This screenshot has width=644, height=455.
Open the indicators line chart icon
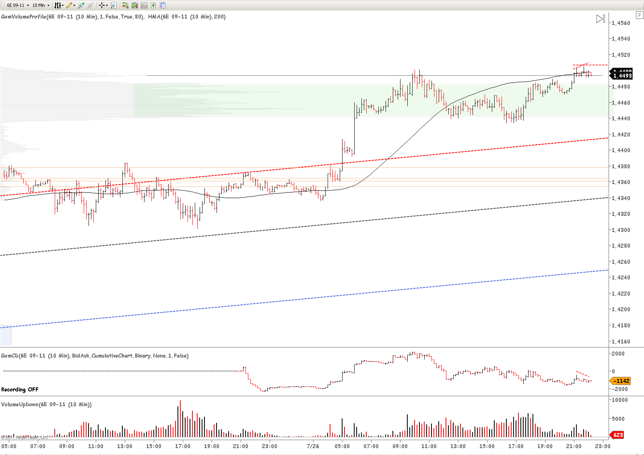(x=144, y=5)
